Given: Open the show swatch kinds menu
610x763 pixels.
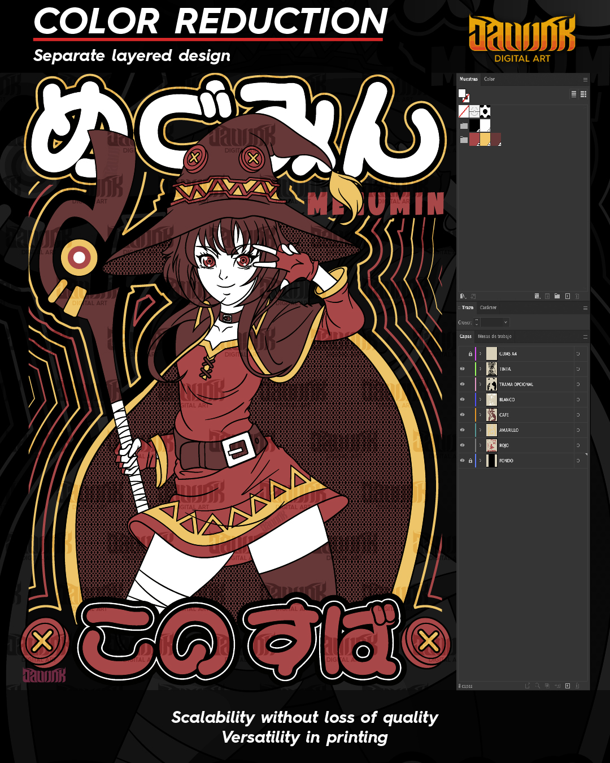Looking at the screenshot, I should 538,296.
